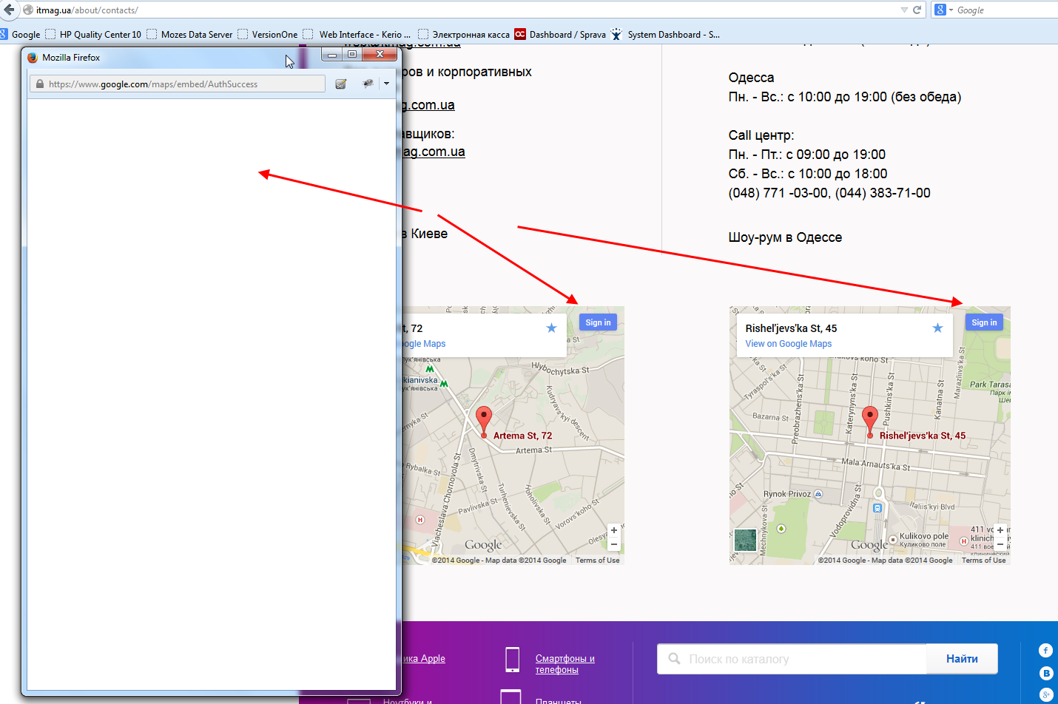Open Смартфоны и телефоны category link
This screenshot has height=704, width=1058.
565,664
